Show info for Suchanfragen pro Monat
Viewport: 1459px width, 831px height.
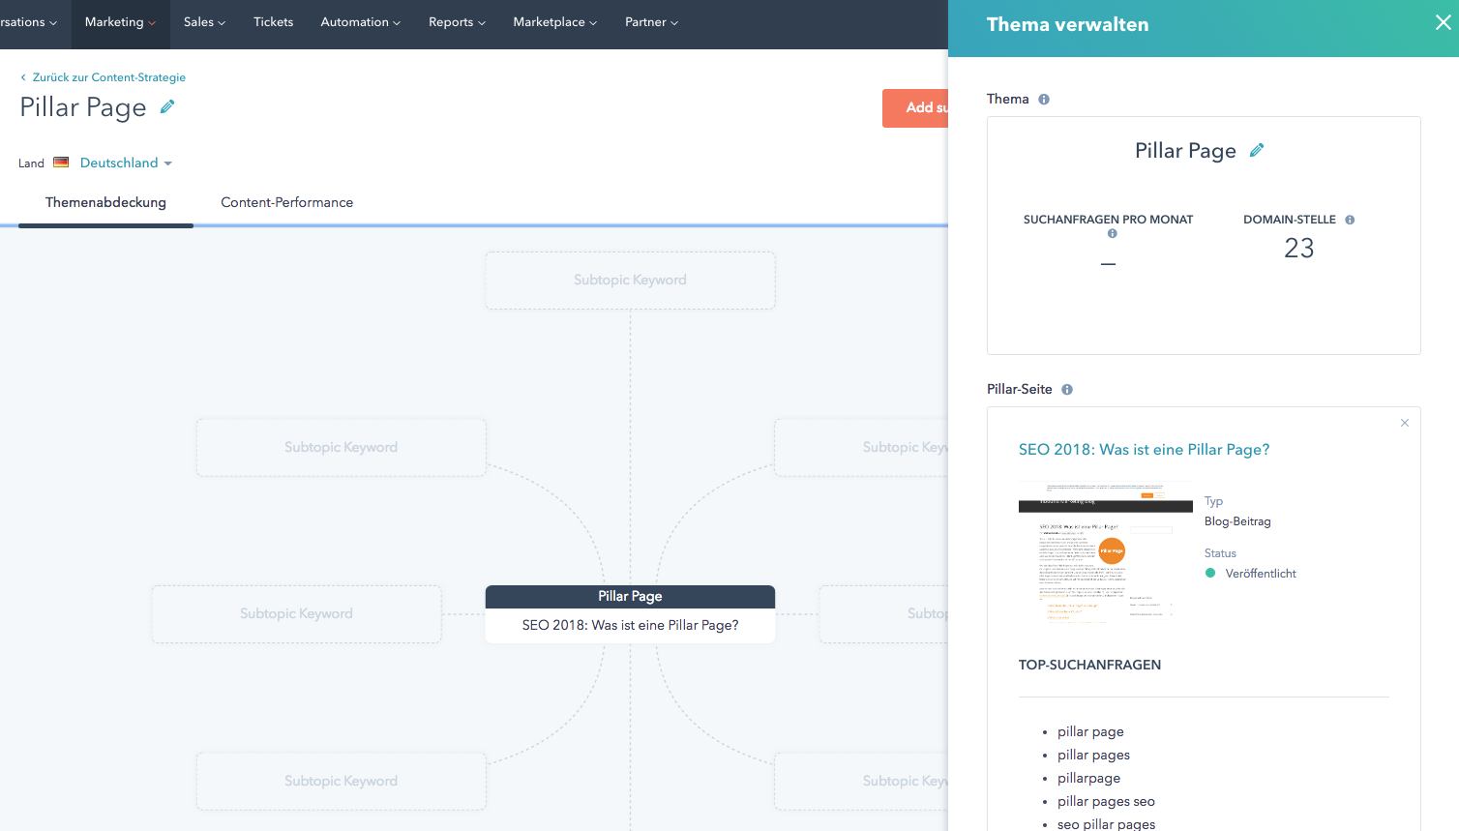click(x=1113, y=233)
